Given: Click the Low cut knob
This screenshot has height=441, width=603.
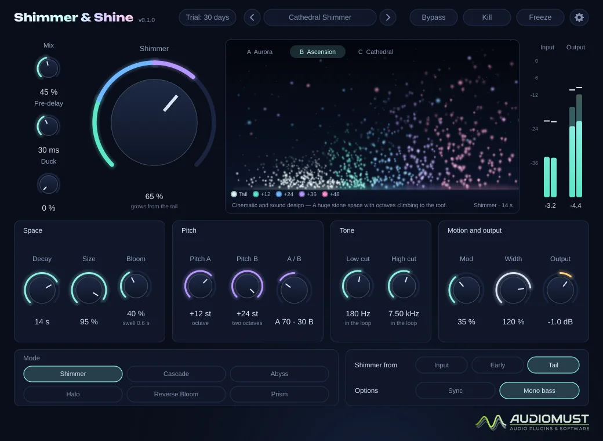Looking at the screenshot, I should click(x=358, y=286).
